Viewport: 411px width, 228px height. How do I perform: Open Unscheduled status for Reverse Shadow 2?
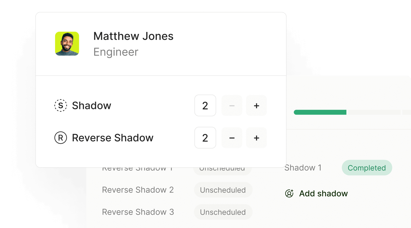(223, 190)
